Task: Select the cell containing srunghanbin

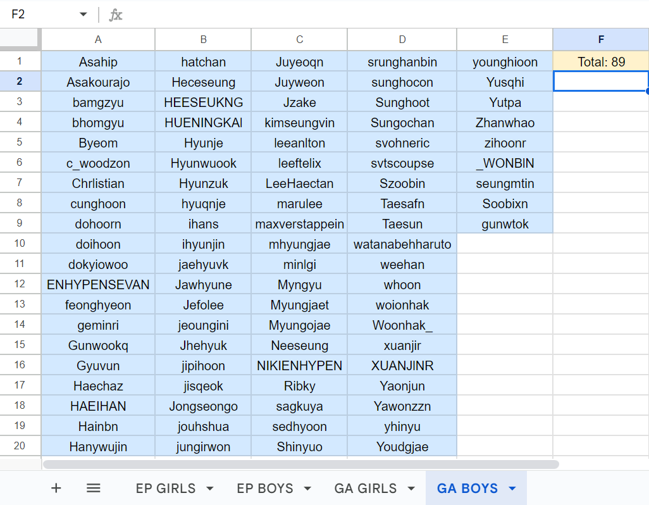Action: 402,61
